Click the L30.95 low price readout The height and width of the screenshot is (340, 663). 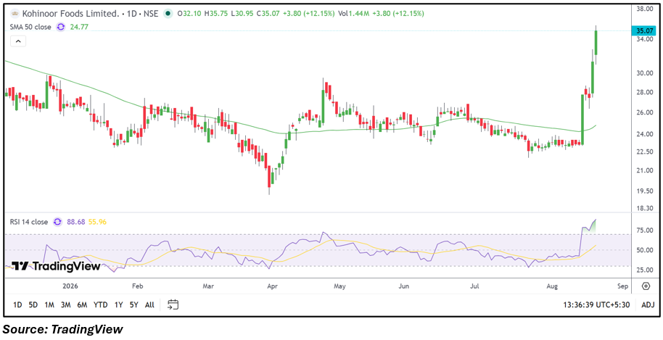[x=242, y=14]
